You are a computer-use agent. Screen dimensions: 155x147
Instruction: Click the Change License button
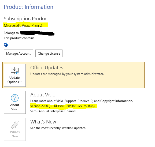[x=49, y=53]
